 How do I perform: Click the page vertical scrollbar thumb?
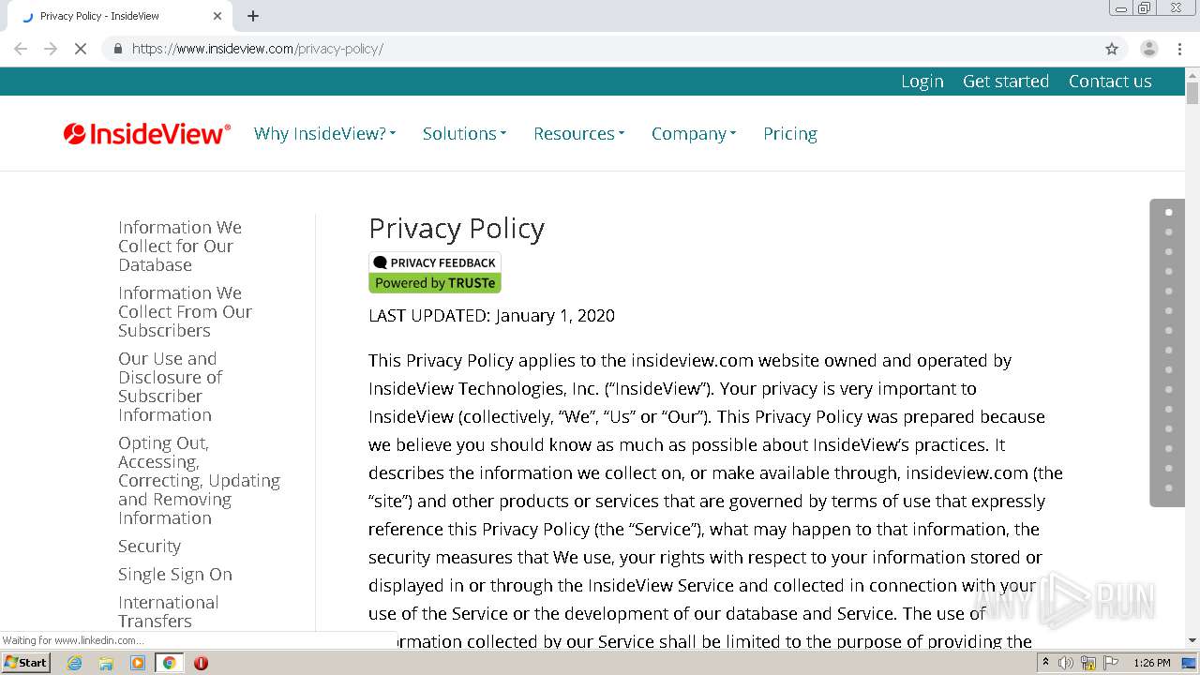(x=1192, y=94)
